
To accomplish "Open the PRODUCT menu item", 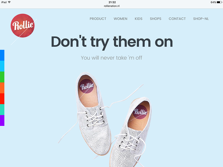I will pyautogui.click(x=98, y=19).
